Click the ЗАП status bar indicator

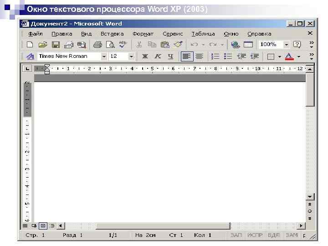[236, 236]
